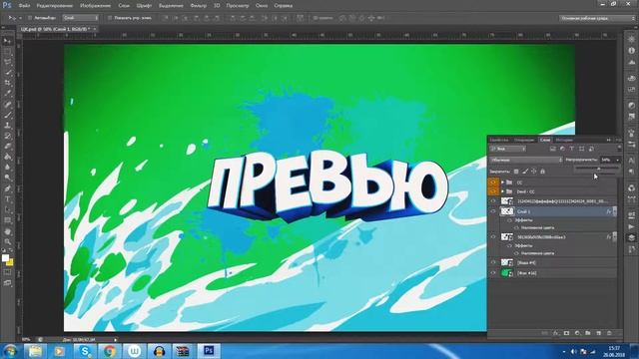Open the blend mode dropdown
The image size is (639, 359).
click(526, 160)
